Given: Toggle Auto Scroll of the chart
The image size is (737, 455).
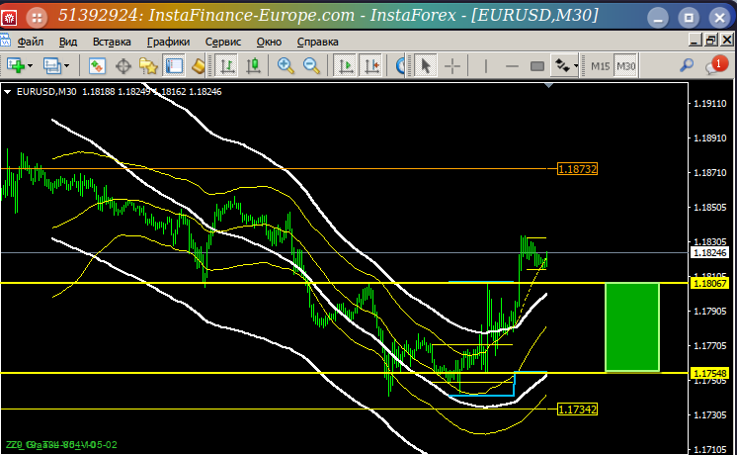Looking at the screenshot, I should point(345,65).
